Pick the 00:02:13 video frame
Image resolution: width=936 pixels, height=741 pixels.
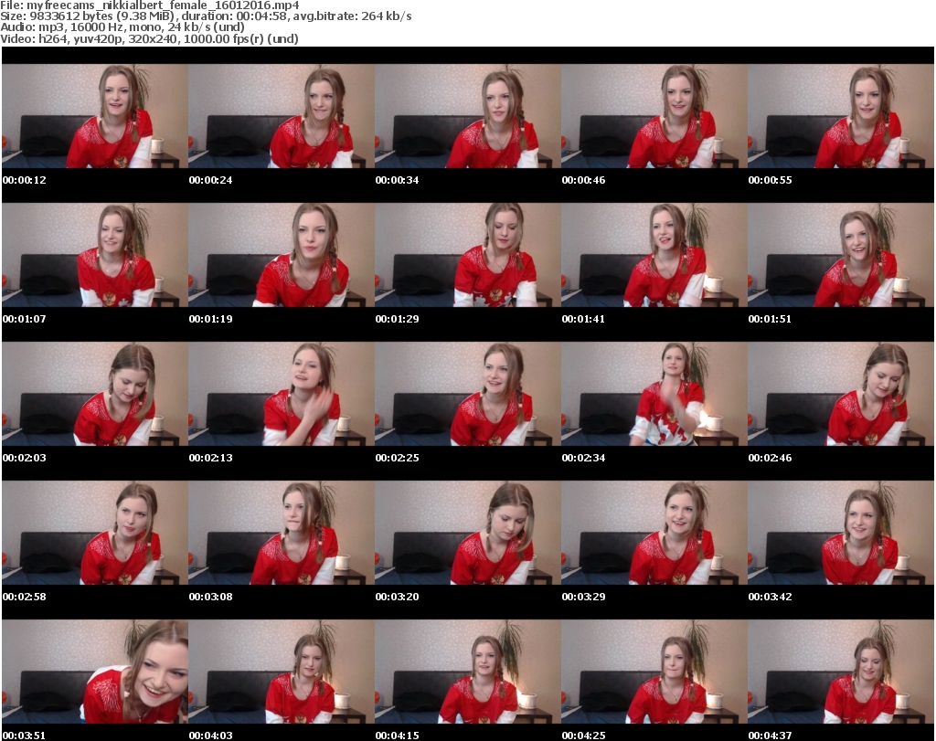282,394
